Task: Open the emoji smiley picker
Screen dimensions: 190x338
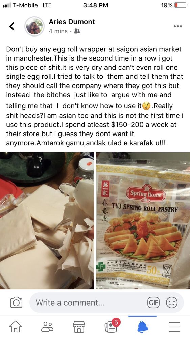Action: pos(172,303)
